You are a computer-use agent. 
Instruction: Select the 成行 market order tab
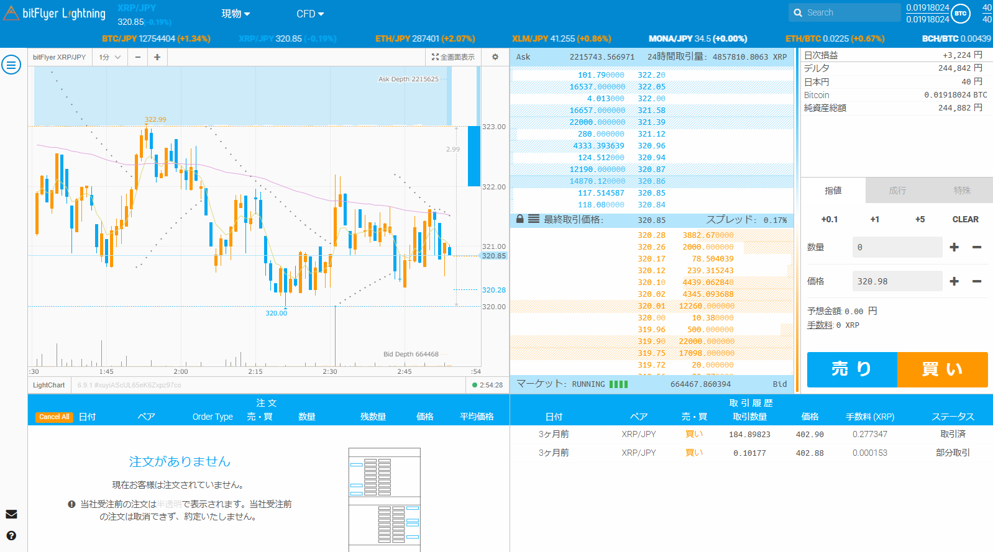pyautogui.click(x=897, y=191)
